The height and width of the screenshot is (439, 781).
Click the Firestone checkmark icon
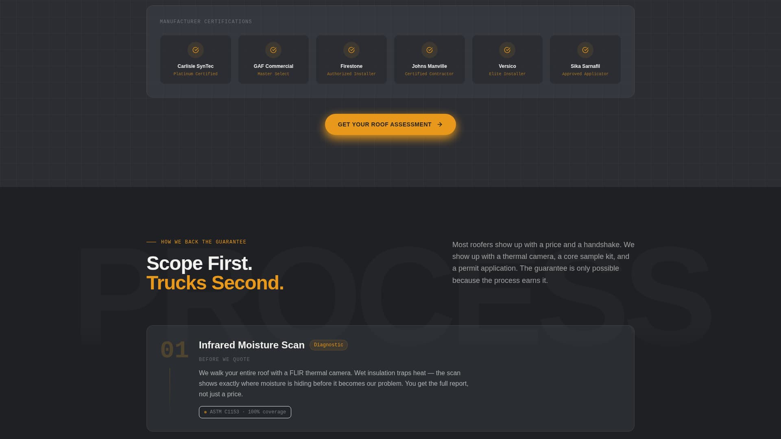tap(351, 50)
